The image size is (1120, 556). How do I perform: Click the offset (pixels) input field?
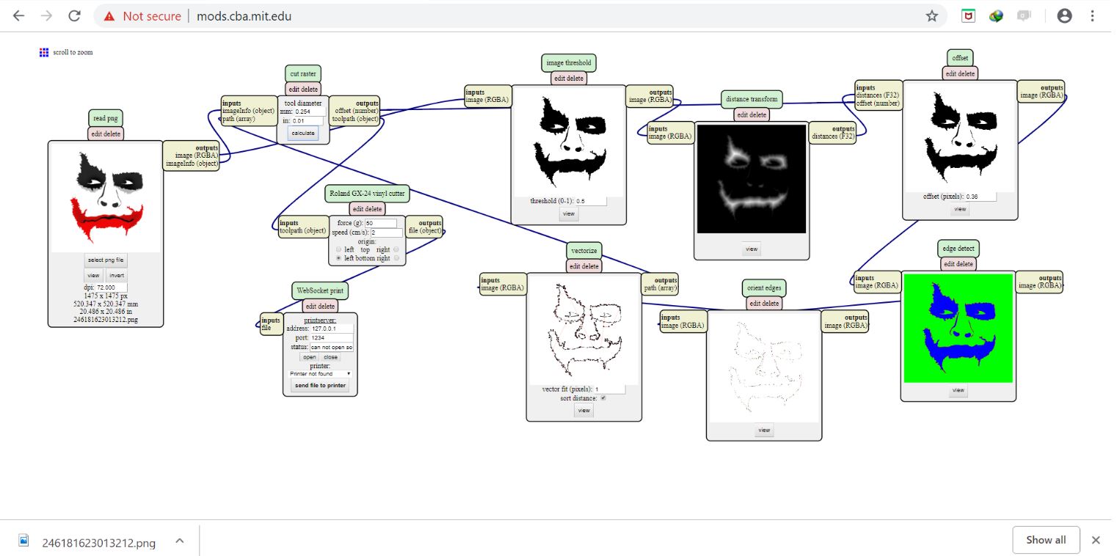point(981,197)
